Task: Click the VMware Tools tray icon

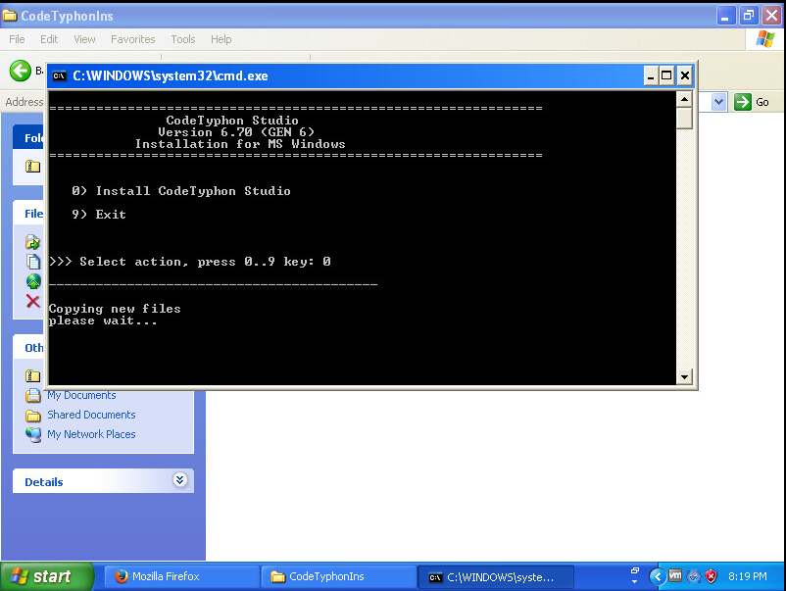Action: pos(675,576)
